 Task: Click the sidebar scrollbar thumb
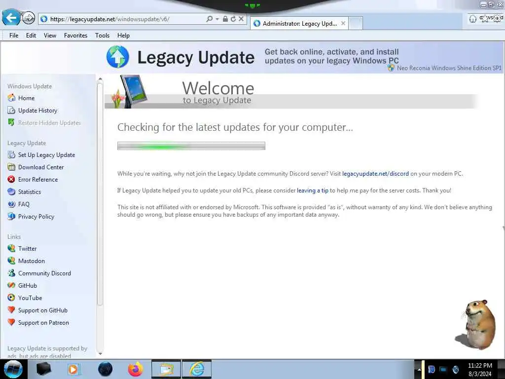pos(100,193)
